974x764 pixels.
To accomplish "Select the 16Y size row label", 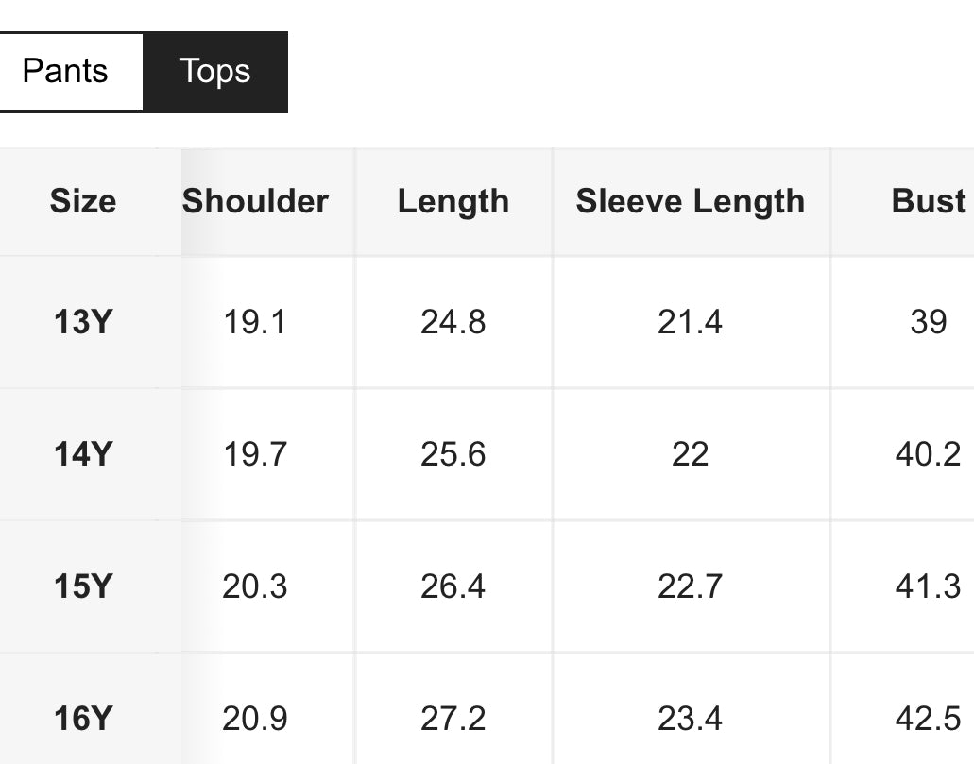I will pyautogui.click(x=83, y=719).
